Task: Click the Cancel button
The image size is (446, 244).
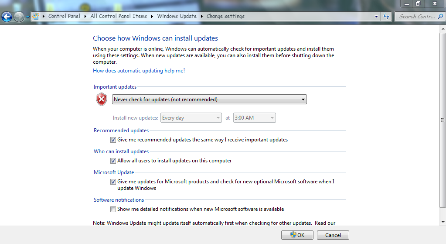Action: (333, 235)
